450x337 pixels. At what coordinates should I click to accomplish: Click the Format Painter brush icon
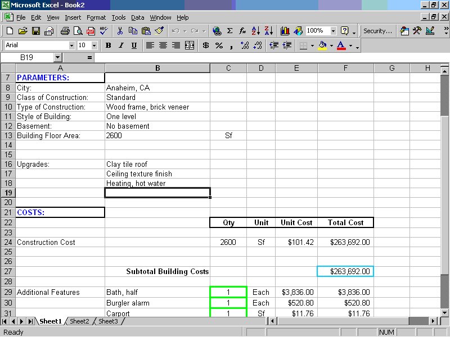[159, 31]
